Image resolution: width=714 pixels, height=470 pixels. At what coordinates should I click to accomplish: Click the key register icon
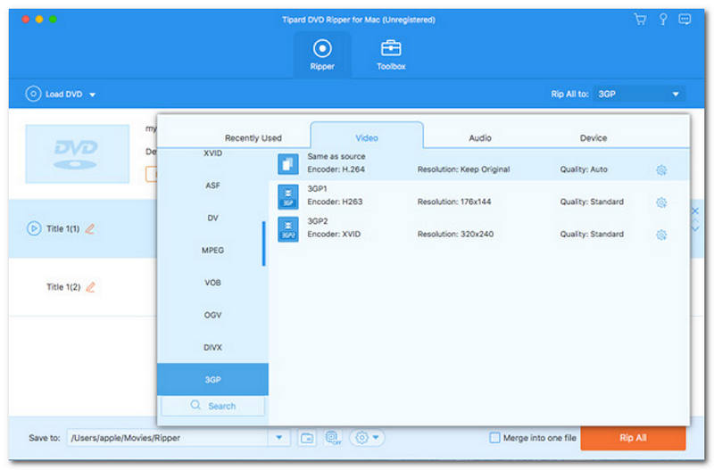[663, 19]
